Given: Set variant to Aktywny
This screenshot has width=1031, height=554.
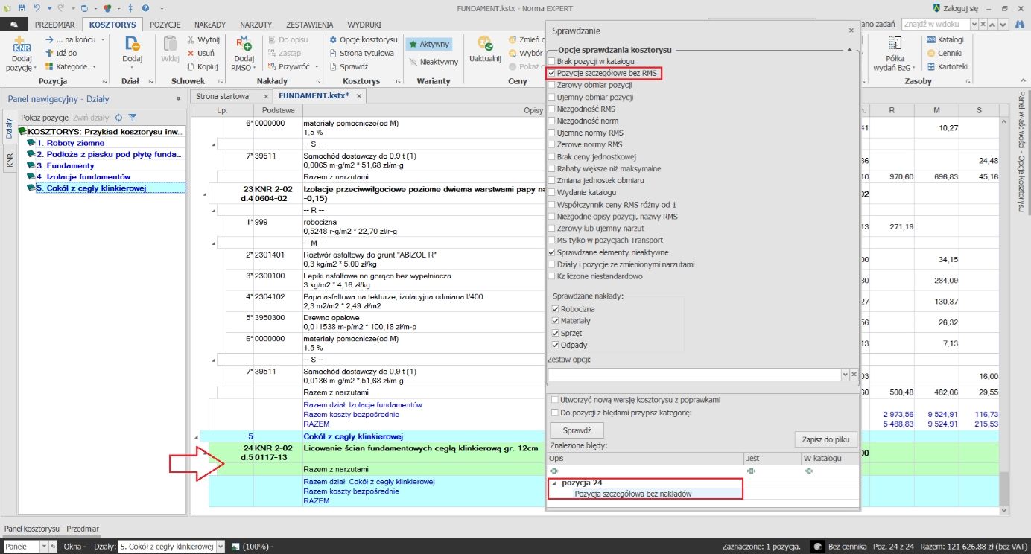Looking at the screenshot, I should click(x=429, y=44).
